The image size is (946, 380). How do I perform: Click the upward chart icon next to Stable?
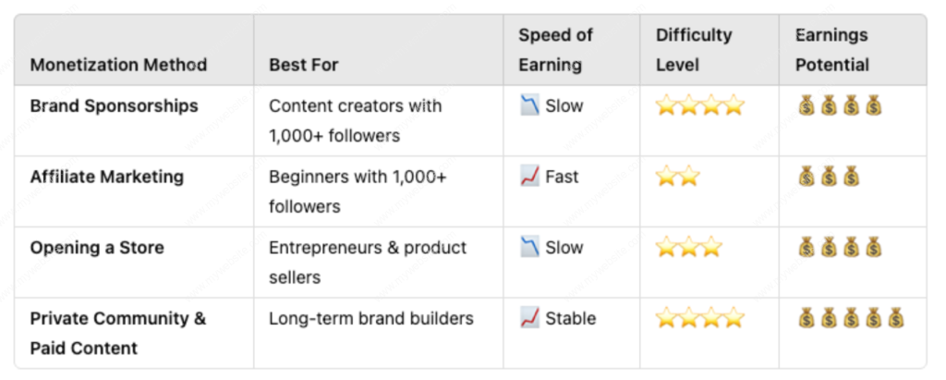(529, 318)
